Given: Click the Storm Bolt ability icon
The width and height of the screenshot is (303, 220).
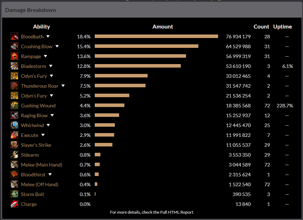Looking at the screenshot, I should pyautogui.click(x=14, y=194).
